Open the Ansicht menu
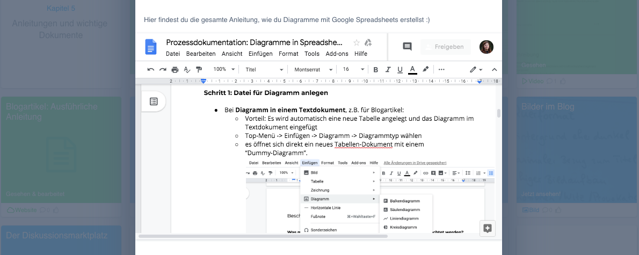This screenshot has height=255, width=639. tap(232, 54)
